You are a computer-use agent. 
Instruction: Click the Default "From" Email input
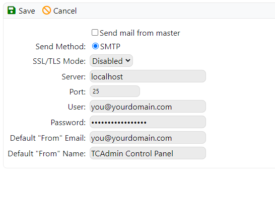tap(148, 138)
